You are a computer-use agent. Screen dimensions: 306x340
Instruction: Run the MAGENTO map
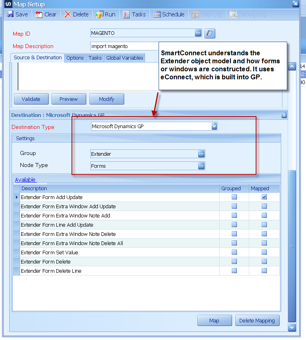105,14
